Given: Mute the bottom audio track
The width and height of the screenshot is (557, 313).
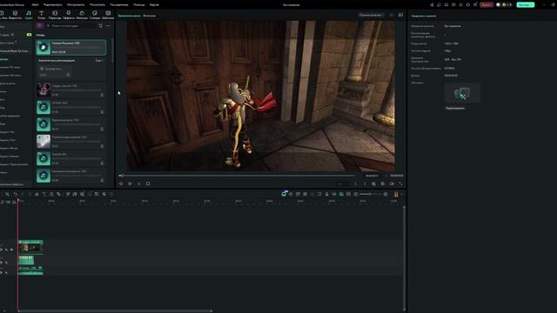Looking at the screenshot, I should (6, 273).
